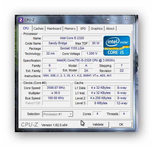Click the Level 2 '8-way' value
This screenshot has width=153, height=147.
click(122, 98)
